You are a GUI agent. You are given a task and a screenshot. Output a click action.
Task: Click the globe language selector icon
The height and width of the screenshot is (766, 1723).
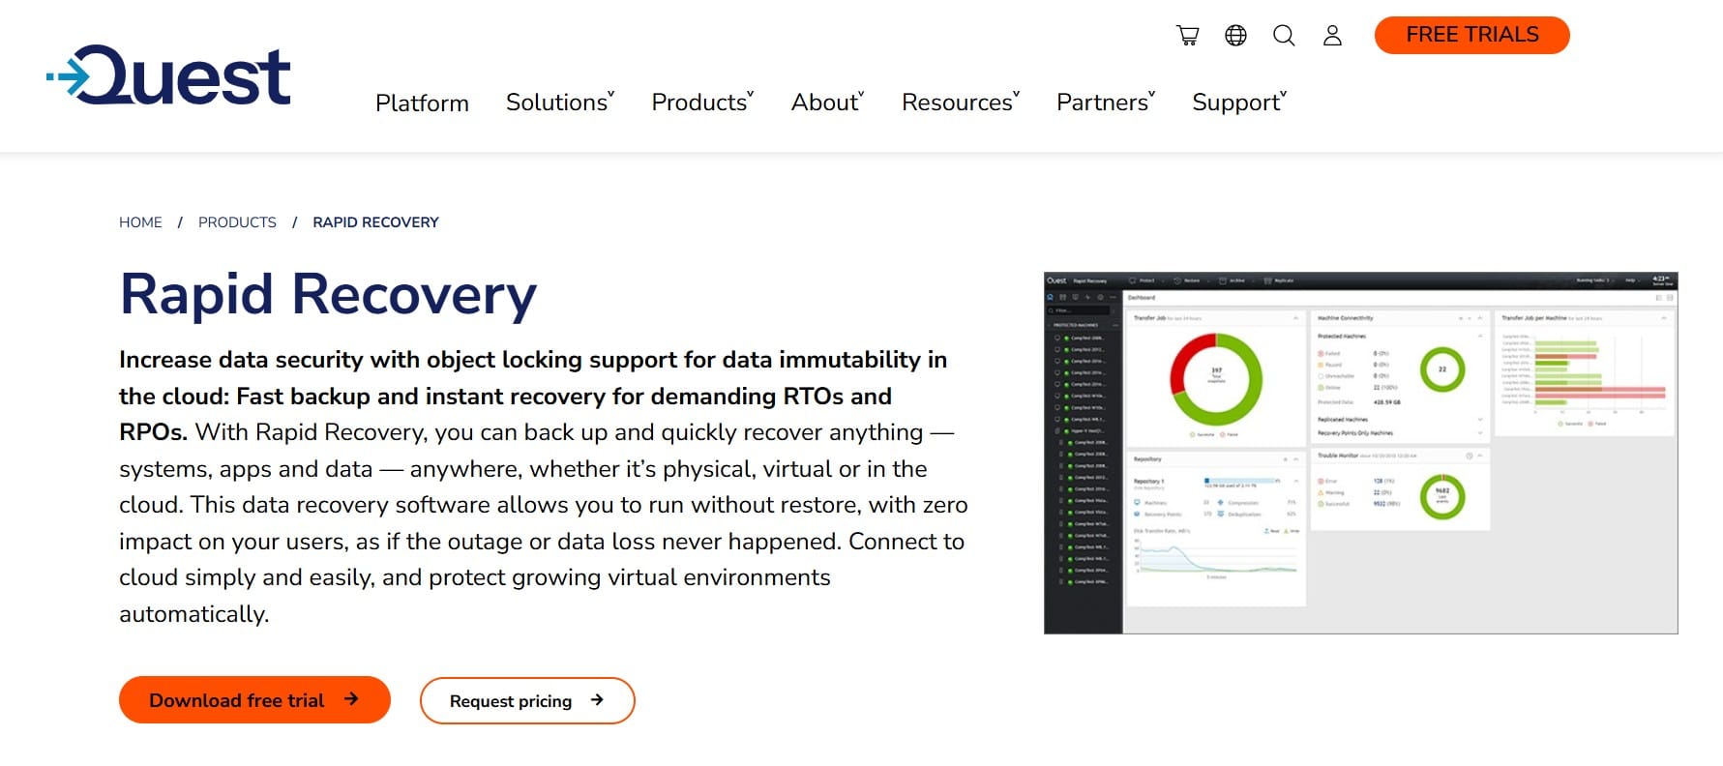pos(1235,36)
